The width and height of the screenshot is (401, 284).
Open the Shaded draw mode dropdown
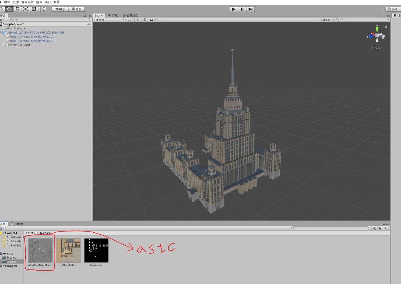click(x=110, y=20)
